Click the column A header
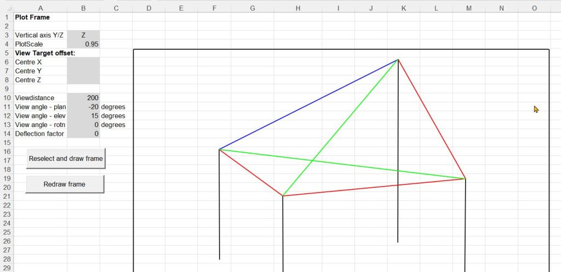The width and height of the screenshot is (561, 272). click(40, 8)
